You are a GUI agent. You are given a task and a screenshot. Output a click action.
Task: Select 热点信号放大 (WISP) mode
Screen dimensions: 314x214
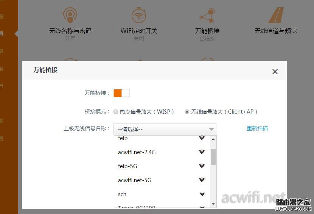point(116,112)
